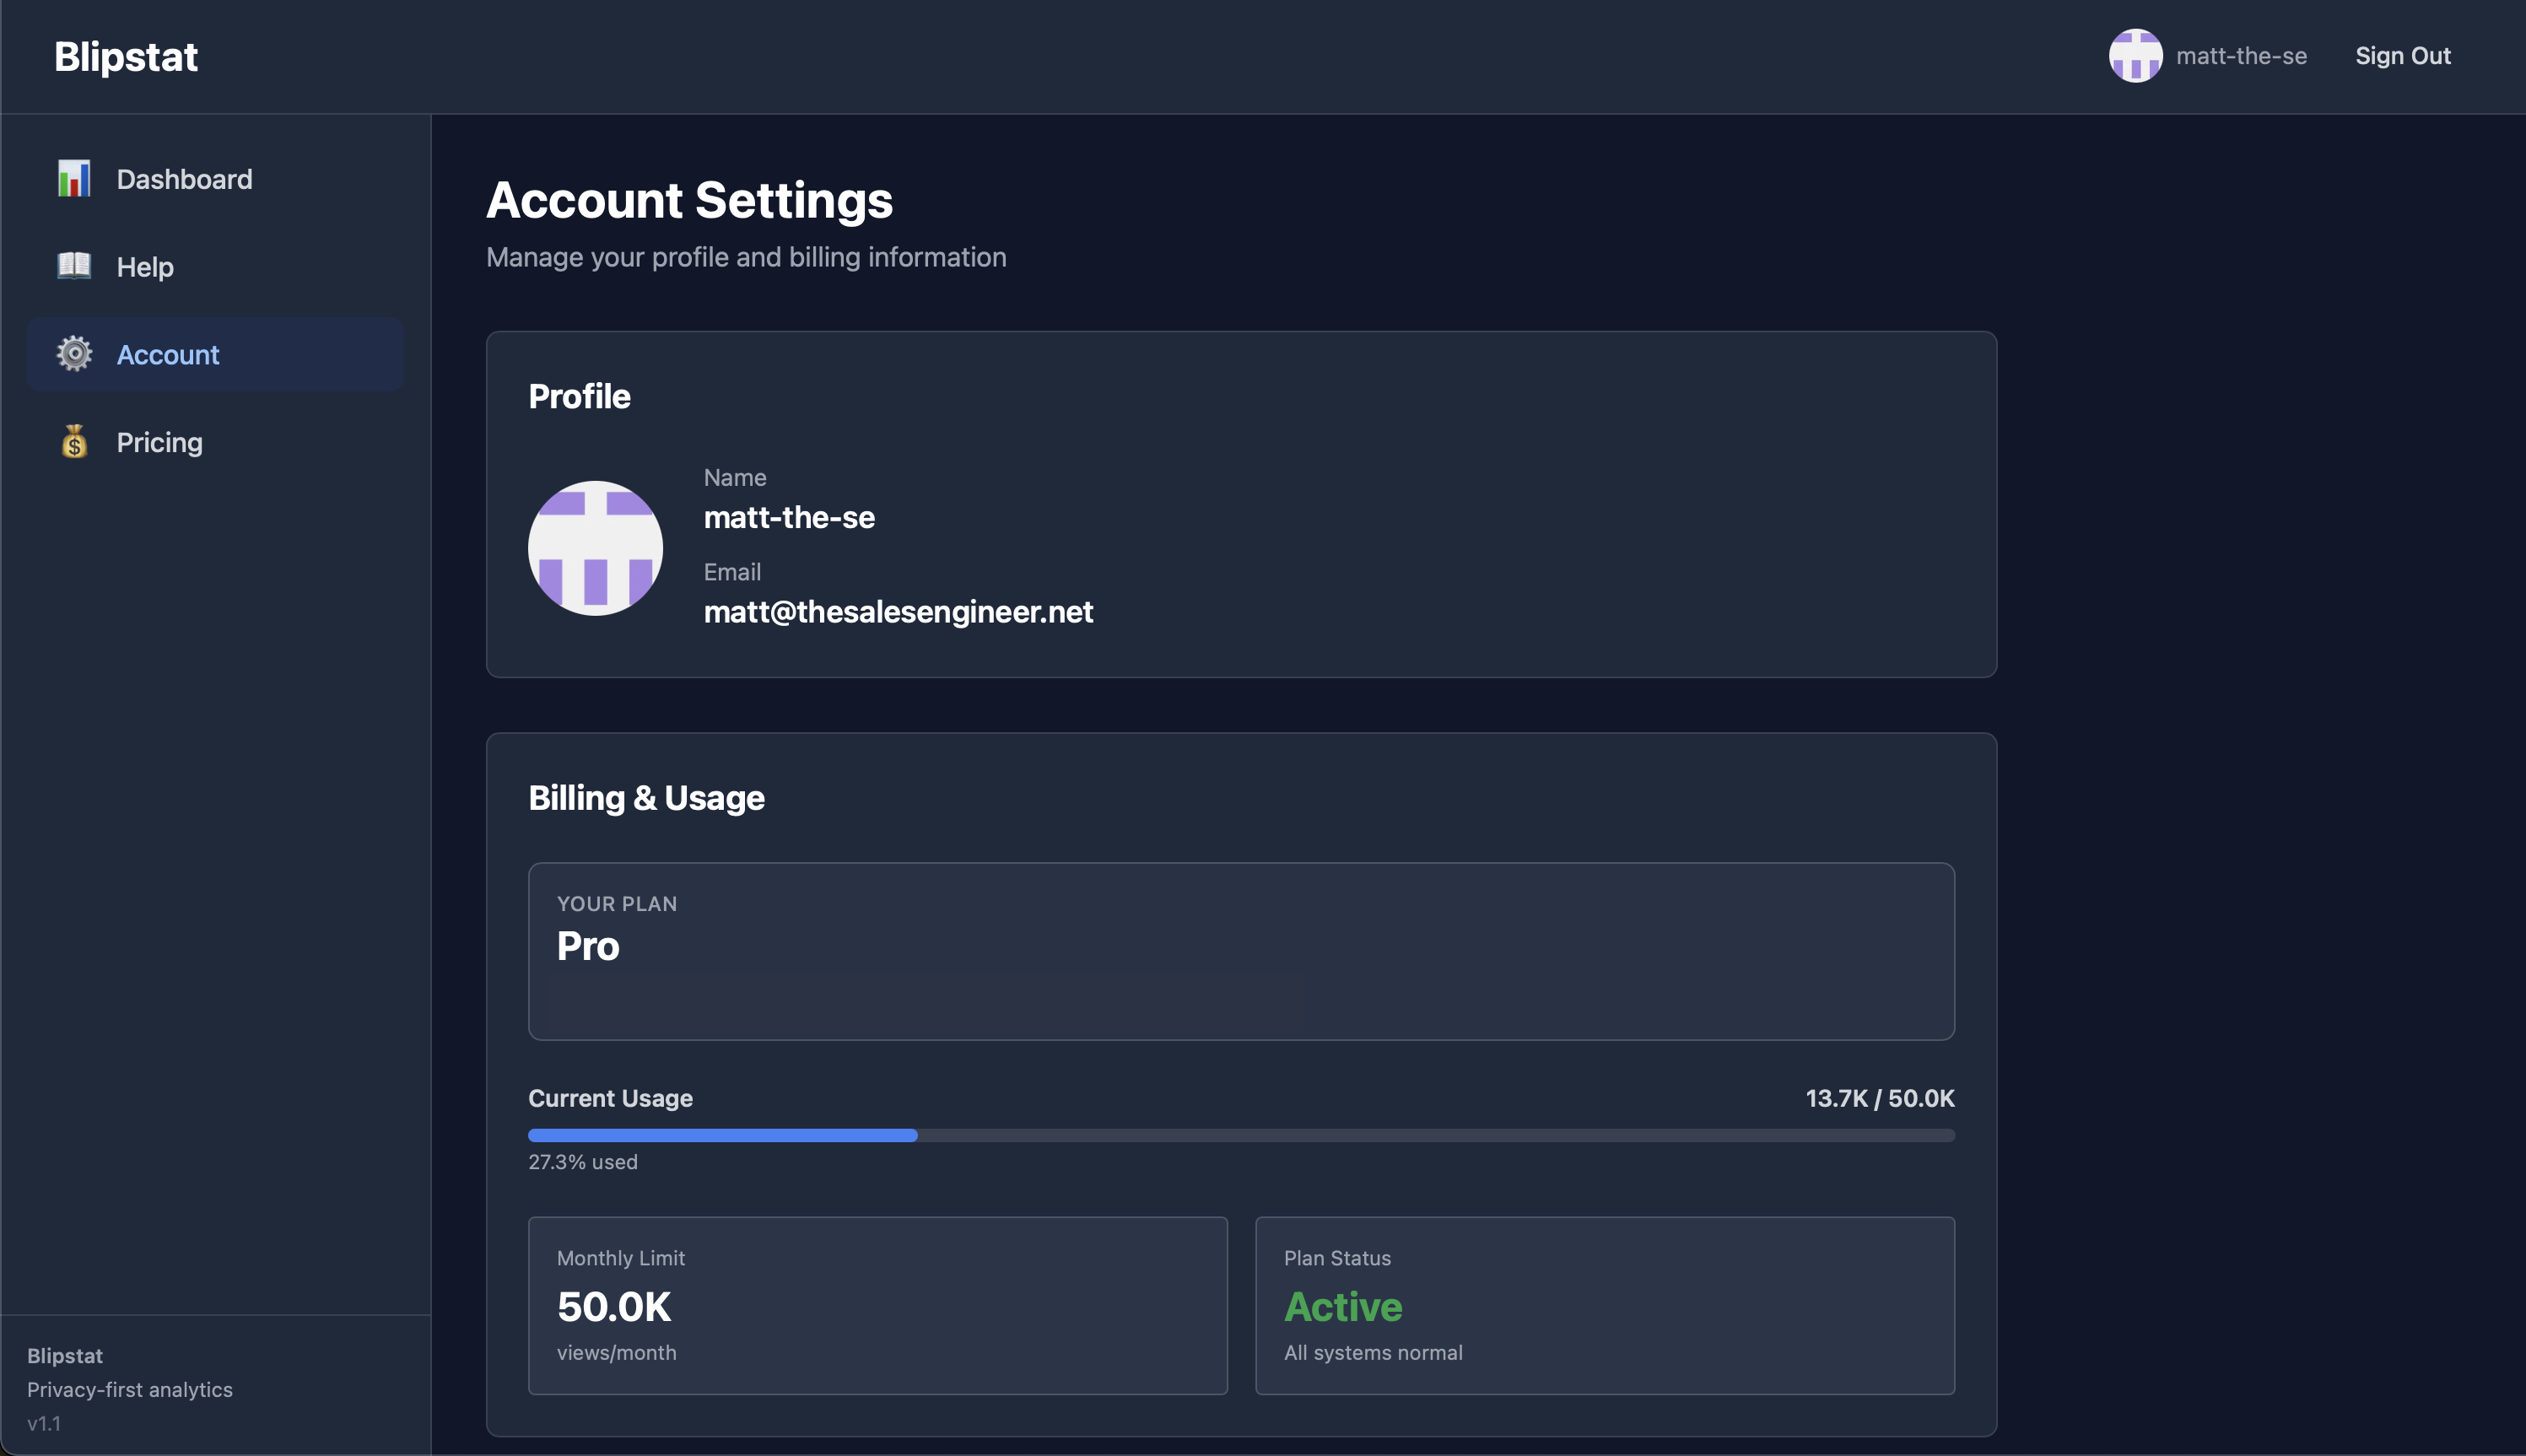Click the Your Plan Pro card
Viewport: 2526px width, 1456px height.
(x=1241, y=951)
